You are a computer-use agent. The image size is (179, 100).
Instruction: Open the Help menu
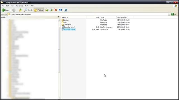pos(32,6)
